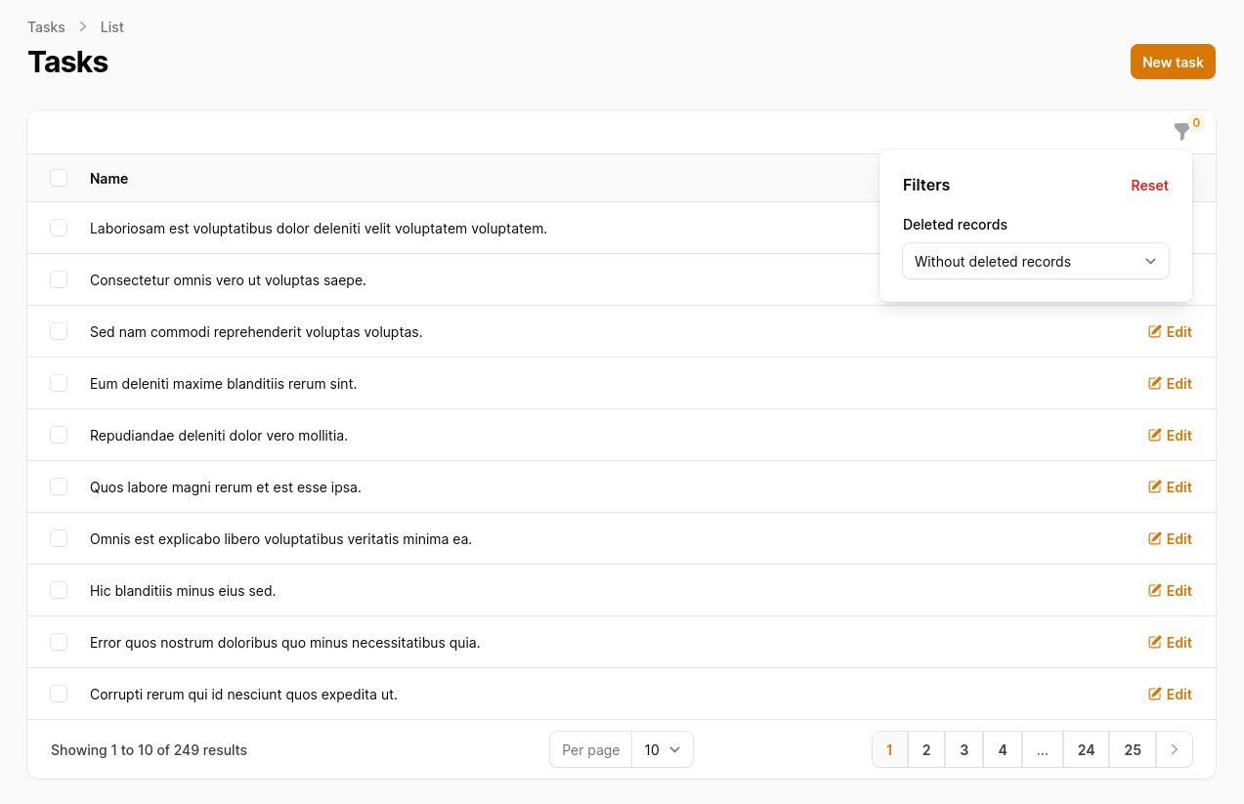Viewport: 1244px width, 804px height.
Task: Go to next page with arrow icon
Action: pyautogui.click(x=1175, y=750)
